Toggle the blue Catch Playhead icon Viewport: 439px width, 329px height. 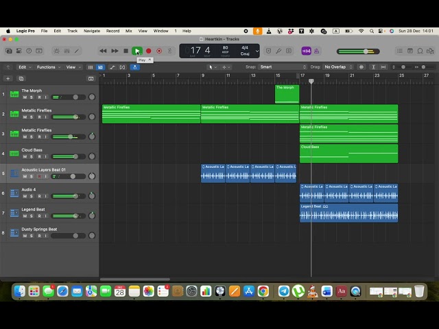point(135,67)
